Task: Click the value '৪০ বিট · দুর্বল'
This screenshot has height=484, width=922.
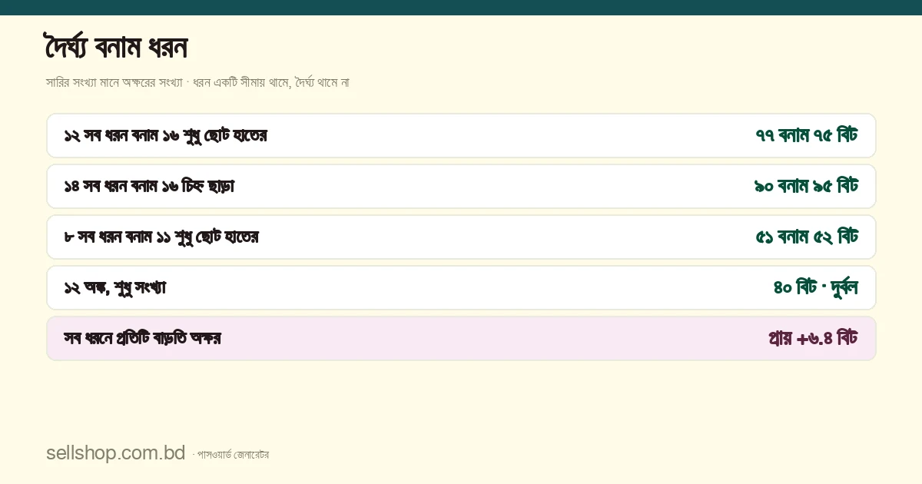Action: [815, 288]
